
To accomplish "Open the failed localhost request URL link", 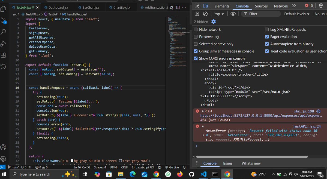I will pos(261,116).
